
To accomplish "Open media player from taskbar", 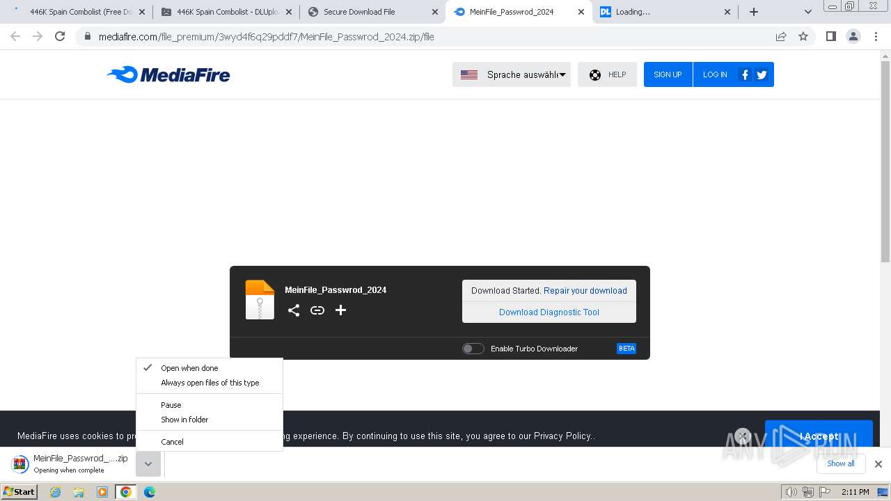I will [102, 492].
